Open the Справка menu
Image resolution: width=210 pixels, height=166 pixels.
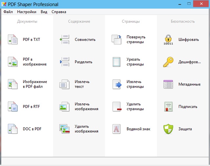[x=59, y=12]
